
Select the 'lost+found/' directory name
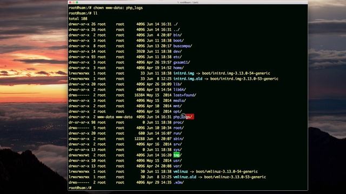185,95
